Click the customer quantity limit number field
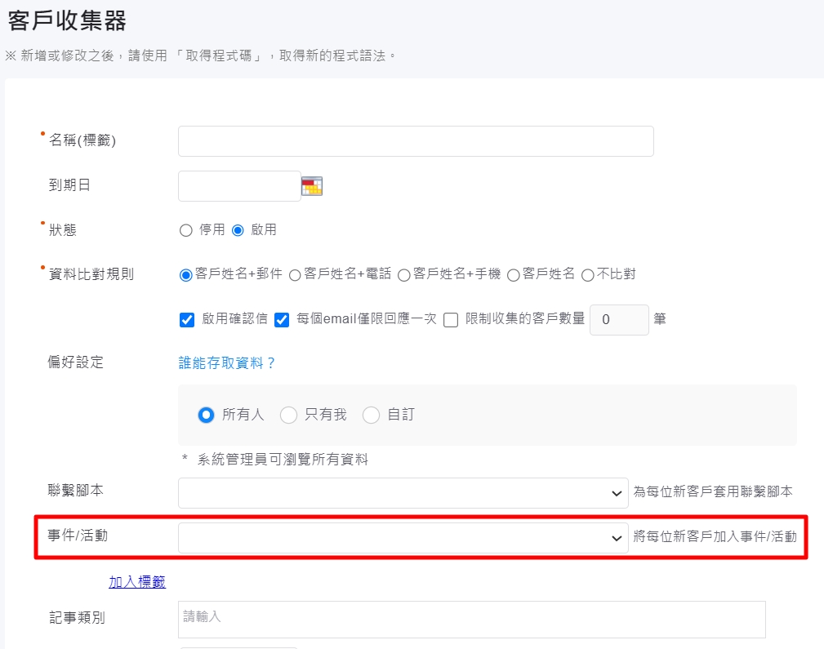 (x=618, y=320)
